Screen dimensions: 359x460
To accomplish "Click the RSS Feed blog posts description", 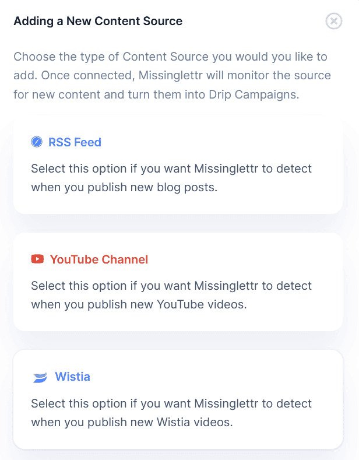I will pyautogui.click(x=170, y=178).
